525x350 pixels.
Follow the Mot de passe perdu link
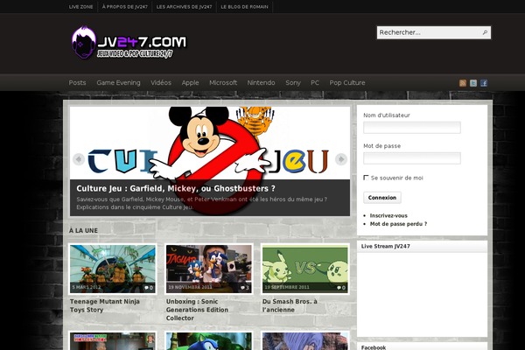click(x=398, y=224)
